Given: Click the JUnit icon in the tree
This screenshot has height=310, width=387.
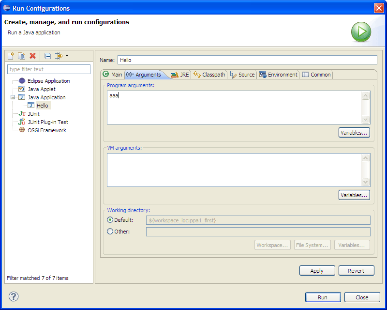Looking at the screenshot, I should pyautogui.click(x=22, y=113).
